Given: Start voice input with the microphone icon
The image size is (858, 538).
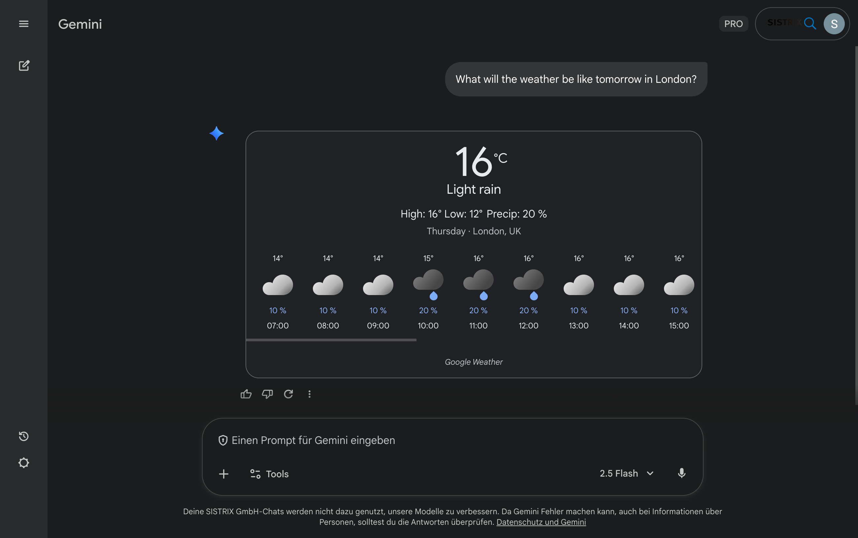Looking at the screenshot, I should point(681,473).
